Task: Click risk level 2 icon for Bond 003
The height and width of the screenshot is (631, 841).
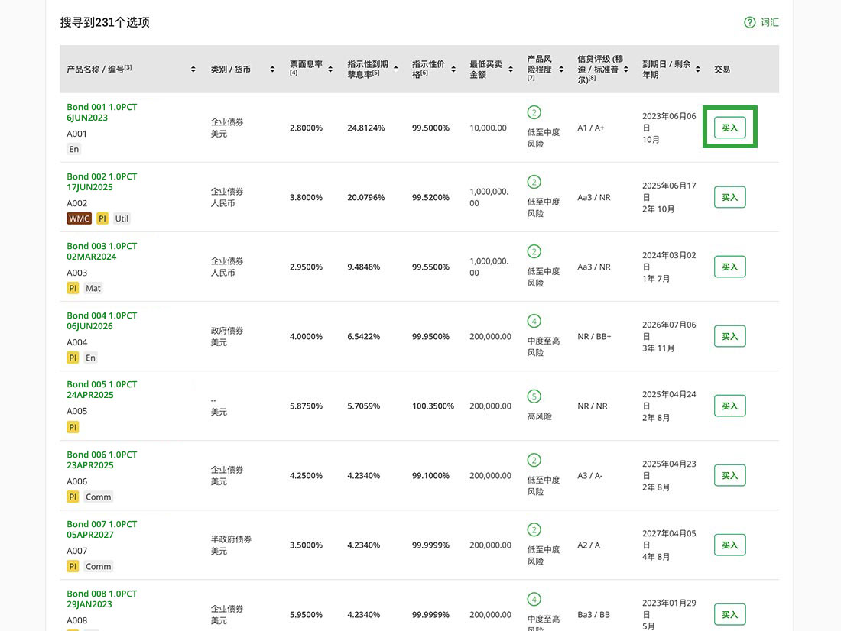Action: point(534,251)
